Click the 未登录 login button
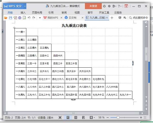The height and width of the screenshot is (123, 153). pos(93,6)
